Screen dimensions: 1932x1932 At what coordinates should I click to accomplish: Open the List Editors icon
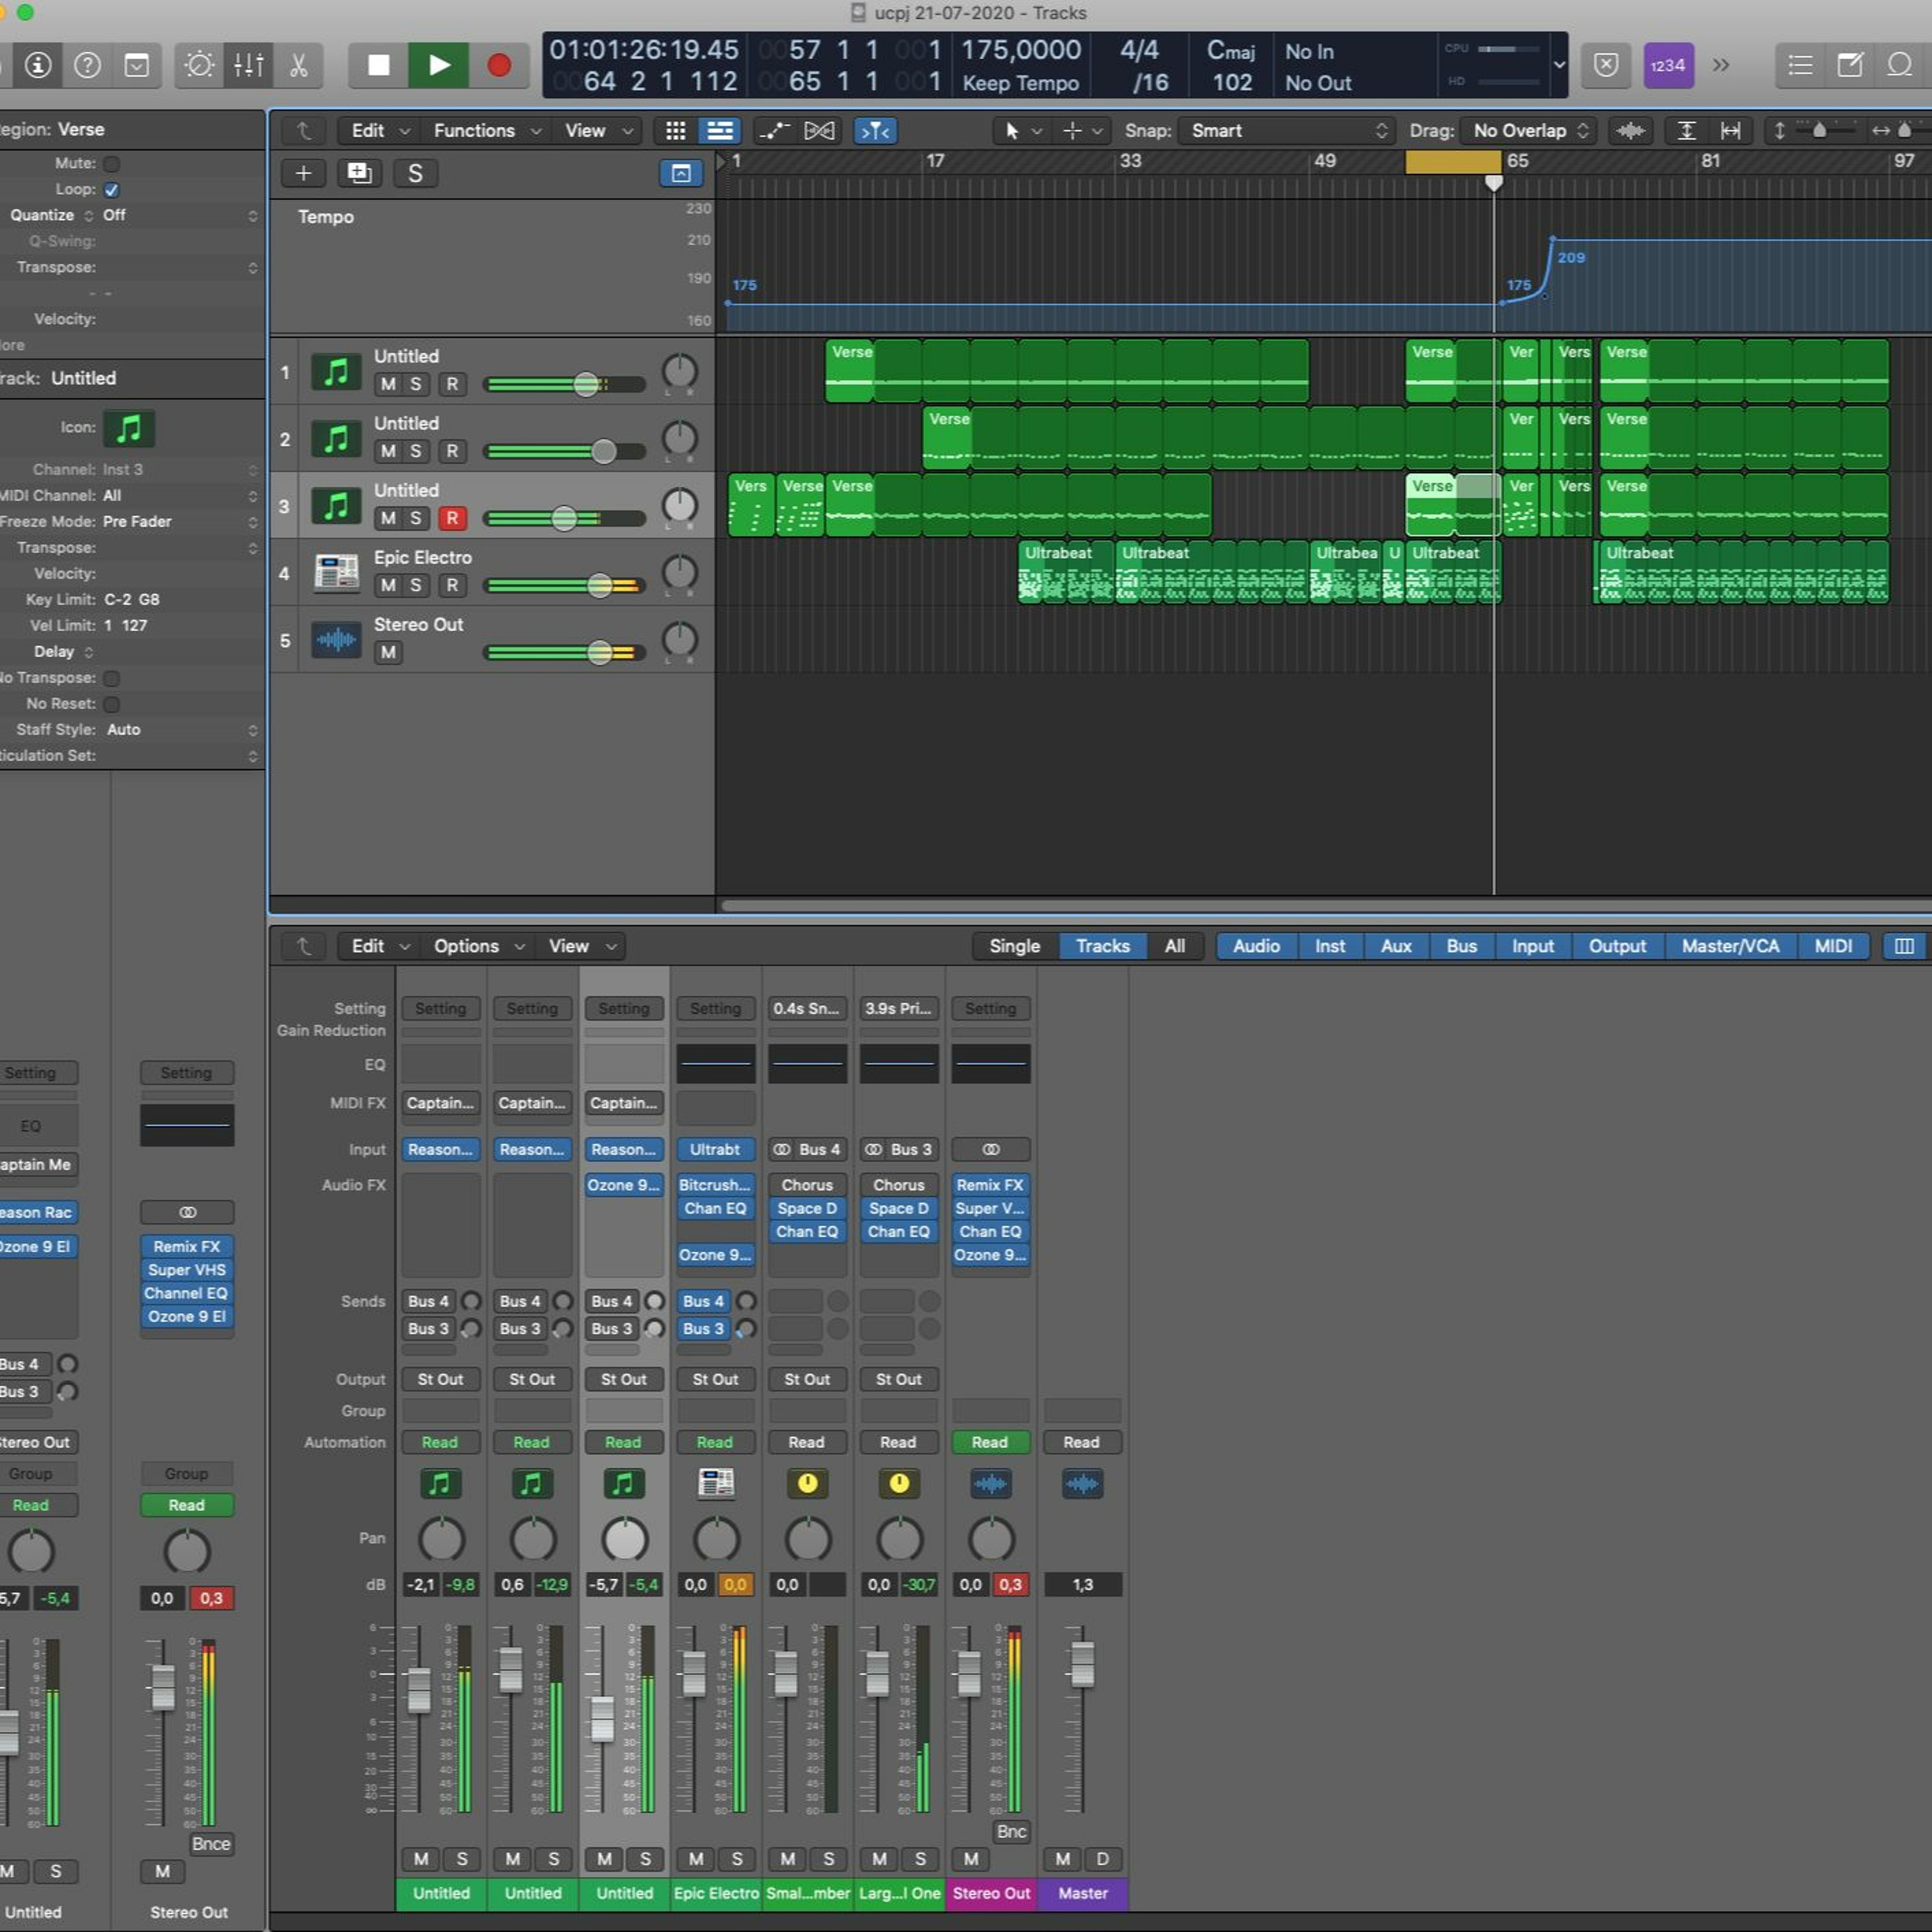tap(1800, 65)
